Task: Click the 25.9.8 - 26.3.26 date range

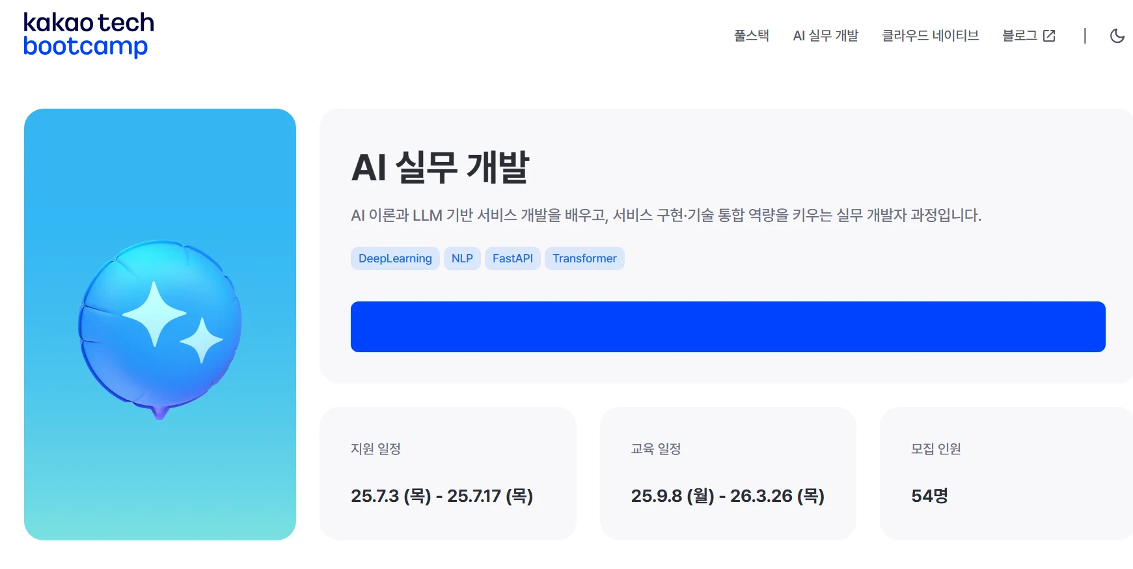Action: click(727, 496)
